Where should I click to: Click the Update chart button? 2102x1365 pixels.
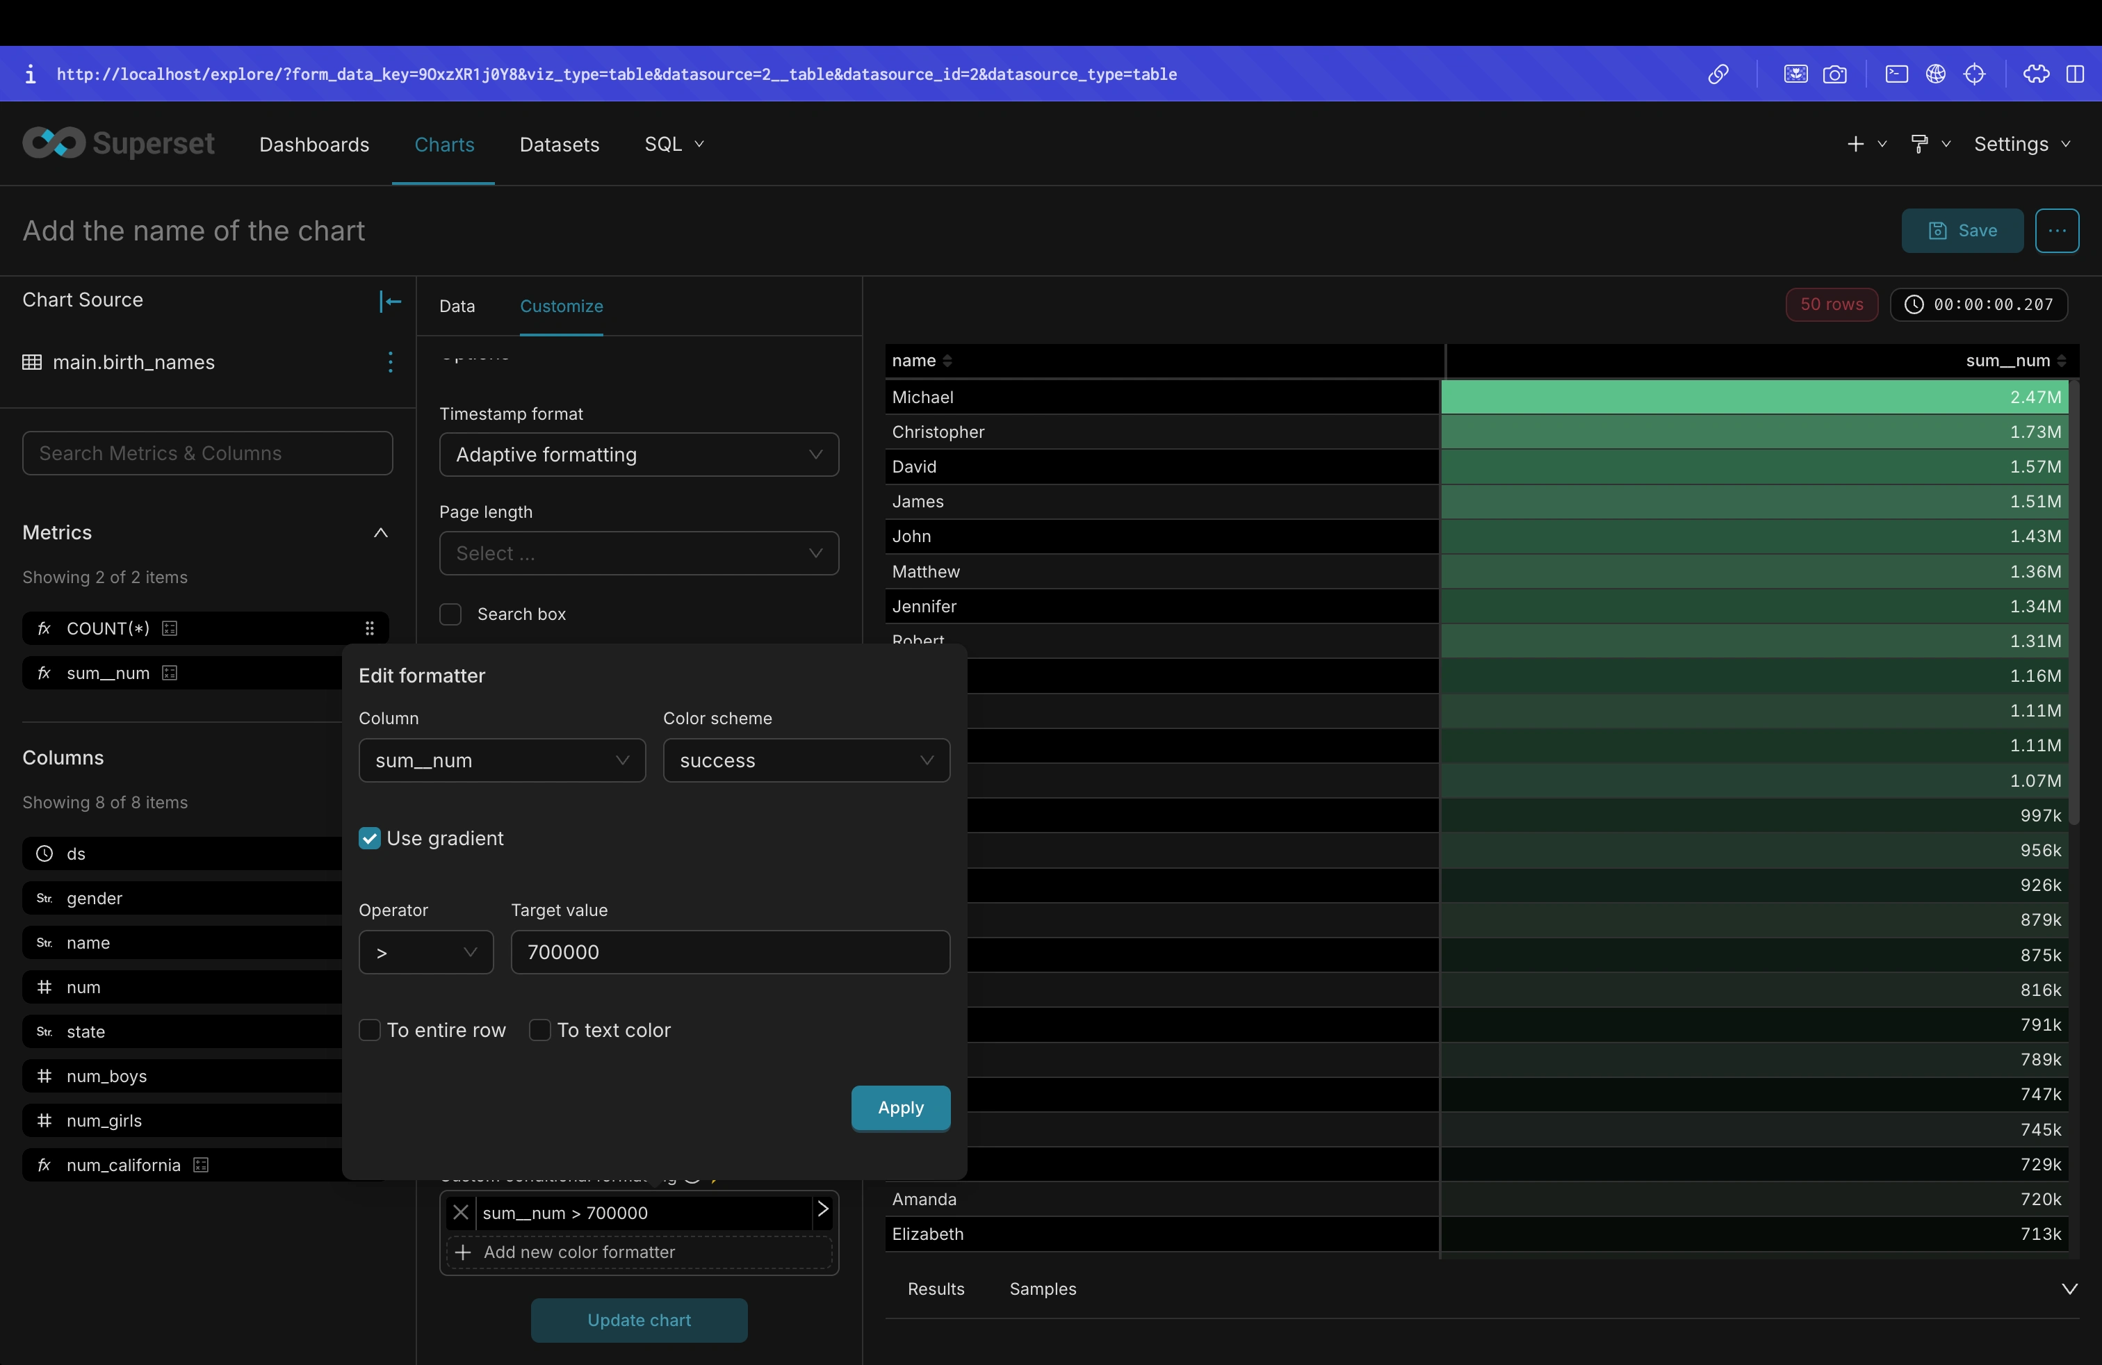639,1320
